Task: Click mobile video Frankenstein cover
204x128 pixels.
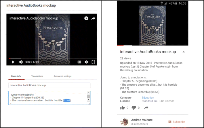Action: pos(152,25)
